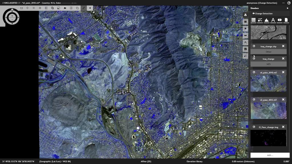Show info for el_paso_2012.ntf
Screen dimensions: 292x164
coord(254,99)
